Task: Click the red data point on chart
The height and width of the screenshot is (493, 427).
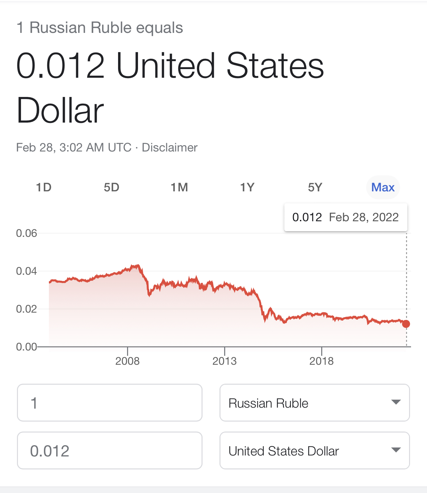Action: coord(406,324)
